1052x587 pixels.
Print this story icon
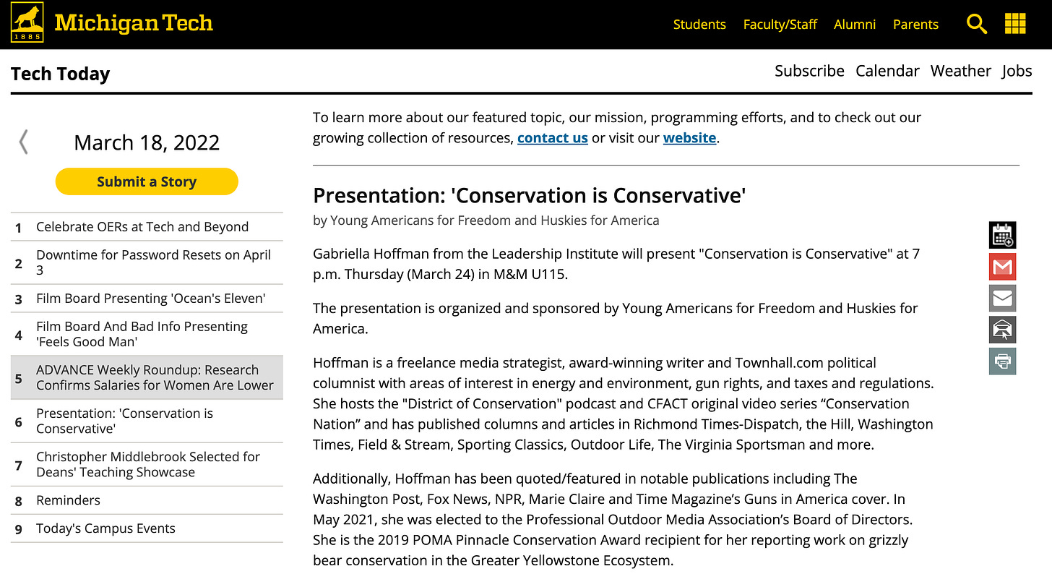tap(1003, 361)
